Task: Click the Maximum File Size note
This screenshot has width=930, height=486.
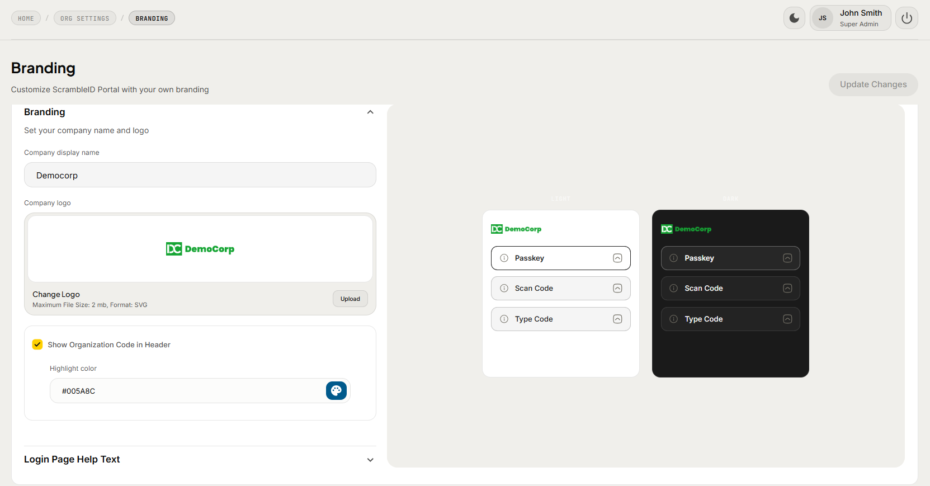Action: pos(90,305)
